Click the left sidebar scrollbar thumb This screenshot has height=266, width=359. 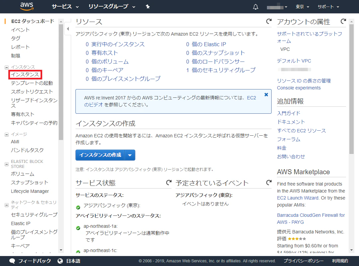coord(61,82)
